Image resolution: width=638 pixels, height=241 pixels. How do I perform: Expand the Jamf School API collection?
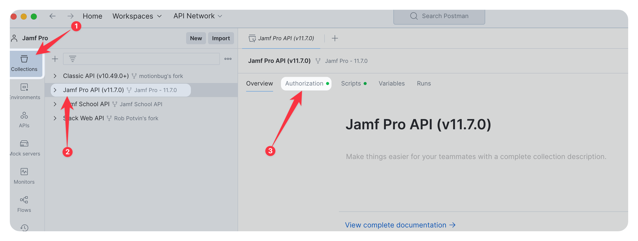coord(55,104)
